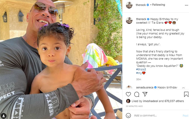Open the three-dot more options menu
189x119 pixels.
click(186, 5)
